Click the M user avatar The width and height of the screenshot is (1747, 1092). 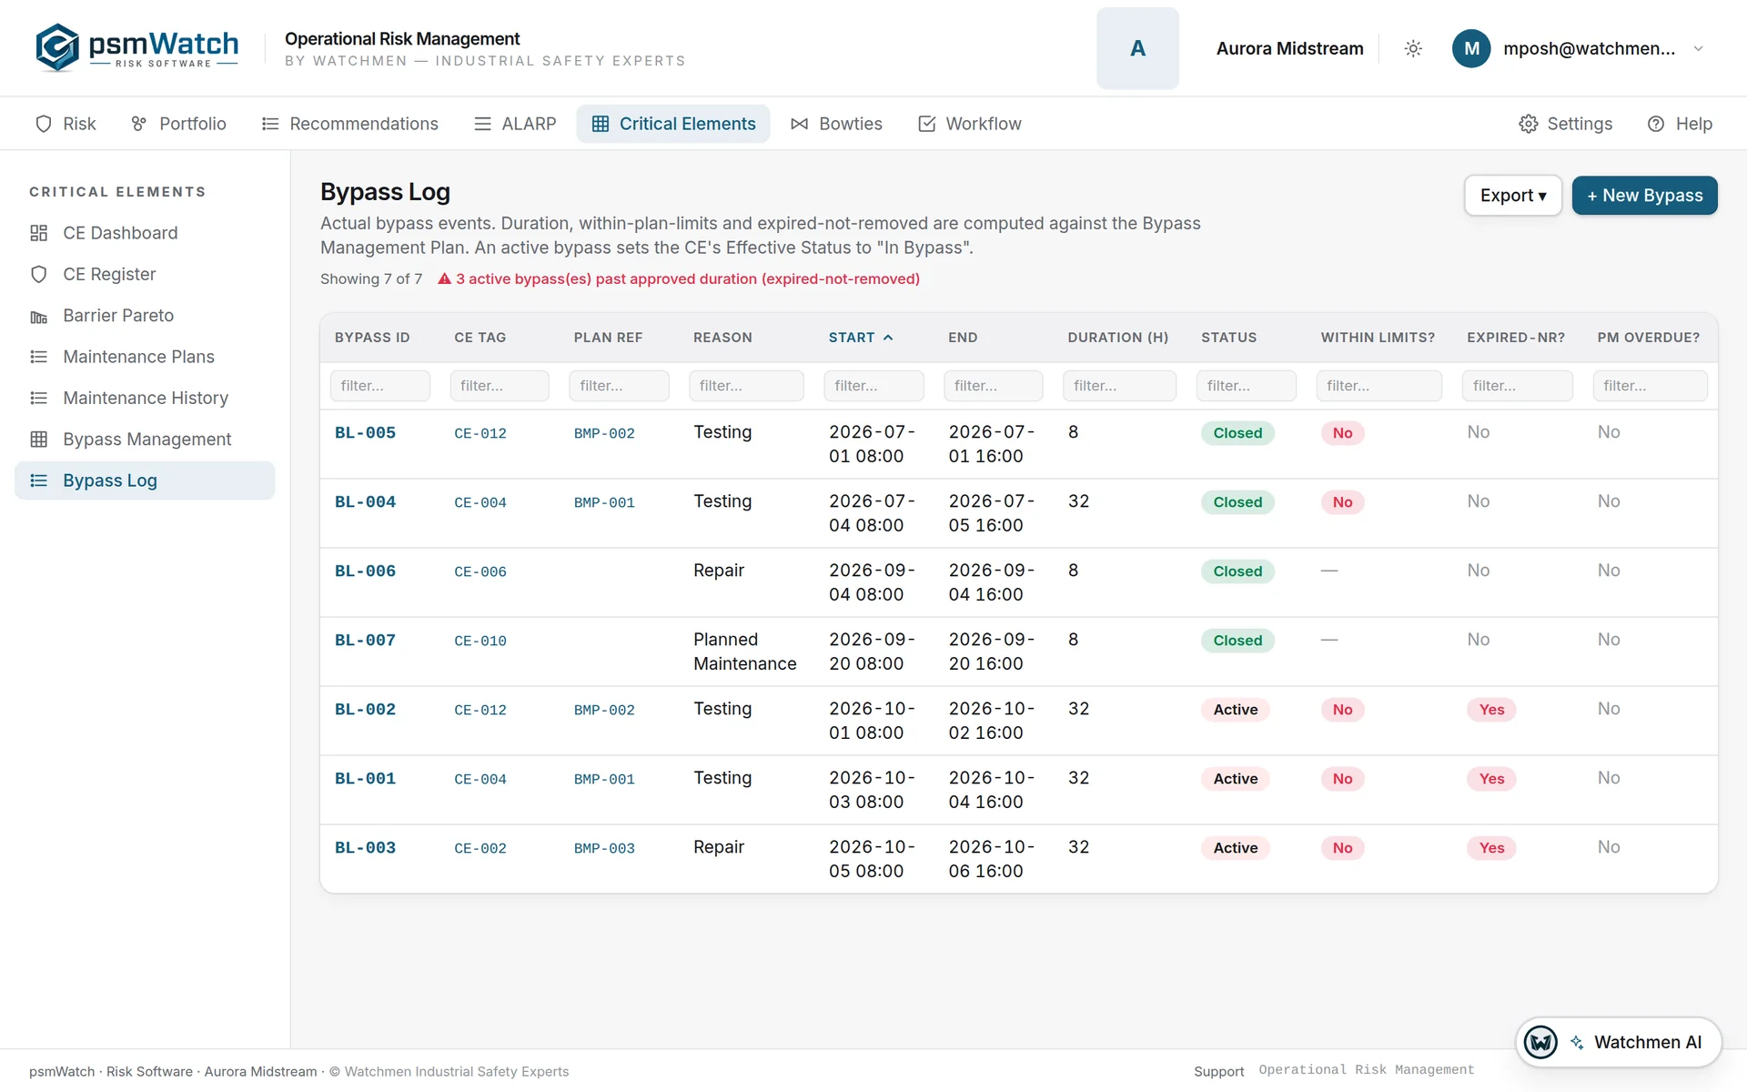point(1471,48)
